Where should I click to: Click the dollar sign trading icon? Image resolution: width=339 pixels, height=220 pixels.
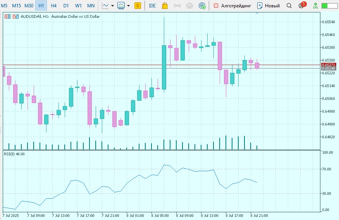138,6
